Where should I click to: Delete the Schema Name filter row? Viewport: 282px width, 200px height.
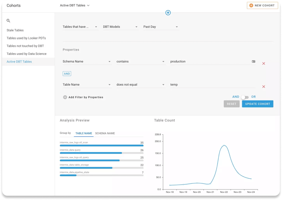point(264,64)
